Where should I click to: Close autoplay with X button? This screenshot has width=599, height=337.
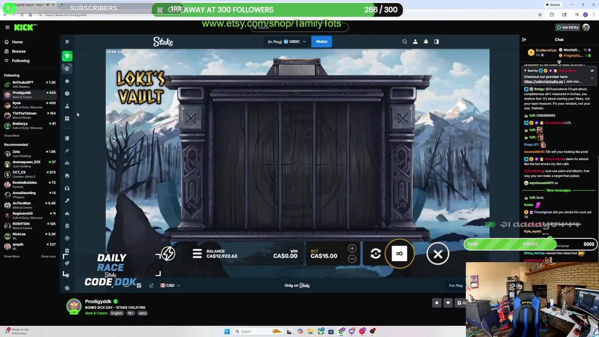pyautogui.click(x=438, y=254)
